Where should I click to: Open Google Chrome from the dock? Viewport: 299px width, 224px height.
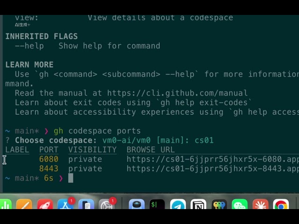coord(281,204)
